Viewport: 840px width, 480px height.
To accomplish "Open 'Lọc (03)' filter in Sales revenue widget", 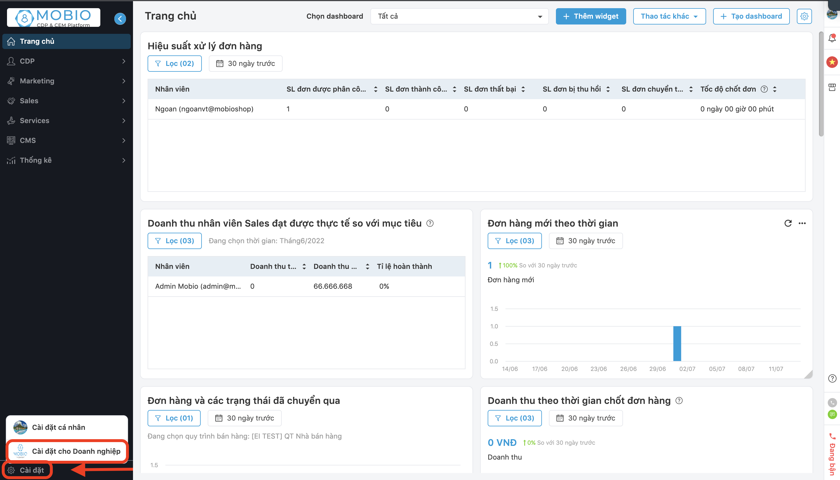I will (x=174, y=241).
